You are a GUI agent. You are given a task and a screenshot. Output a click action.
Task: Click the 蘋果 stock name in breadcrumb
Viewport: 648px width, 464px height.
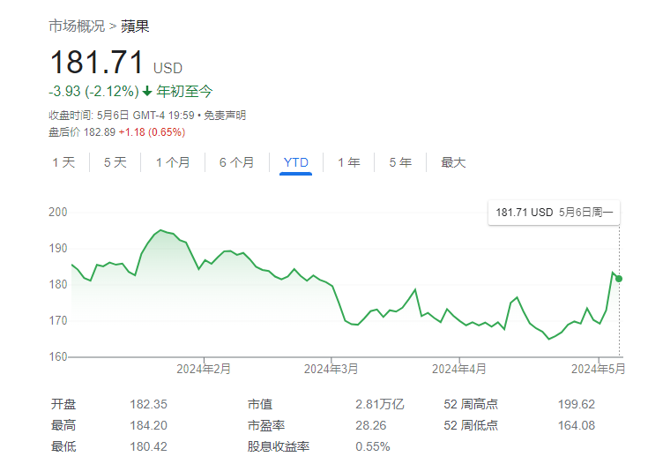click(x=136, y=26)
